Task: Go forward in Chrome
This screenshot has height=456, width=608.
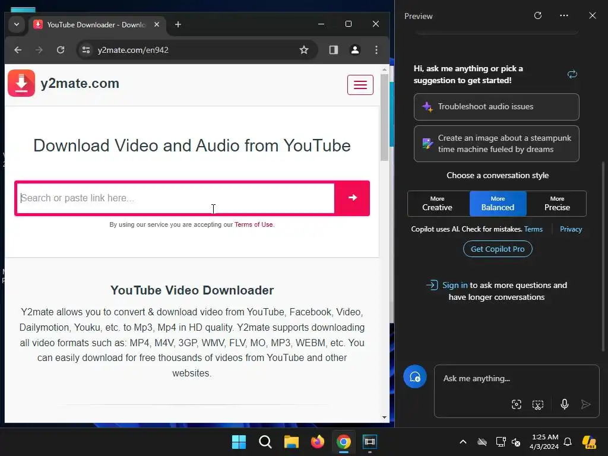Action: 39,50
